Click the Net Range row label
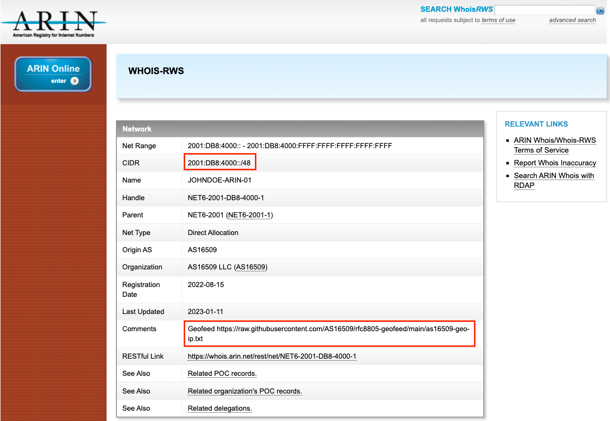 coord(139,146)
